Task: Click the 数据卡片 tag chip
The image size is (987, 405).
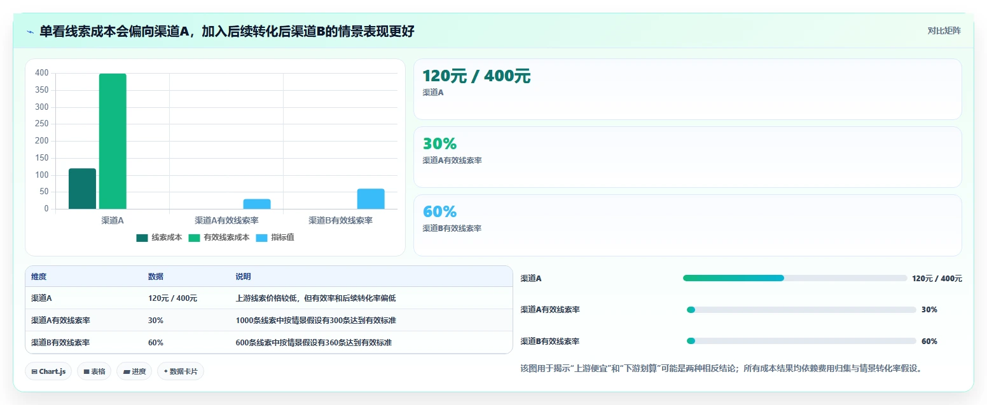Action: pyautogui.click(x=181, y=371)
